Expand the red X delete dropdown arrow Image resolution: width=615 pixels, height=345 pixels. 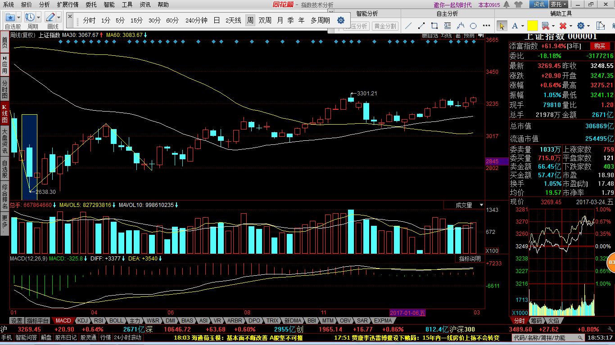[570, 26]
